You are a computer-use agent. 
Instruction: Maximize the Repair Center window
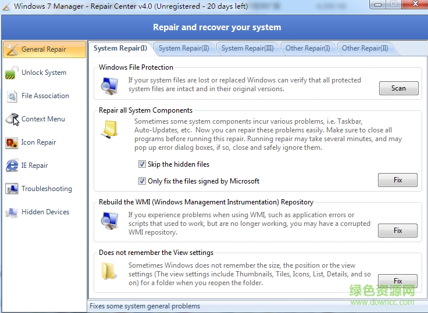pyautogui.click(x=394, y=4)
